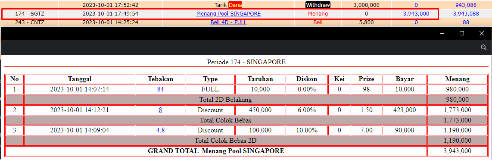Click the Kei column header

(339, 79)
